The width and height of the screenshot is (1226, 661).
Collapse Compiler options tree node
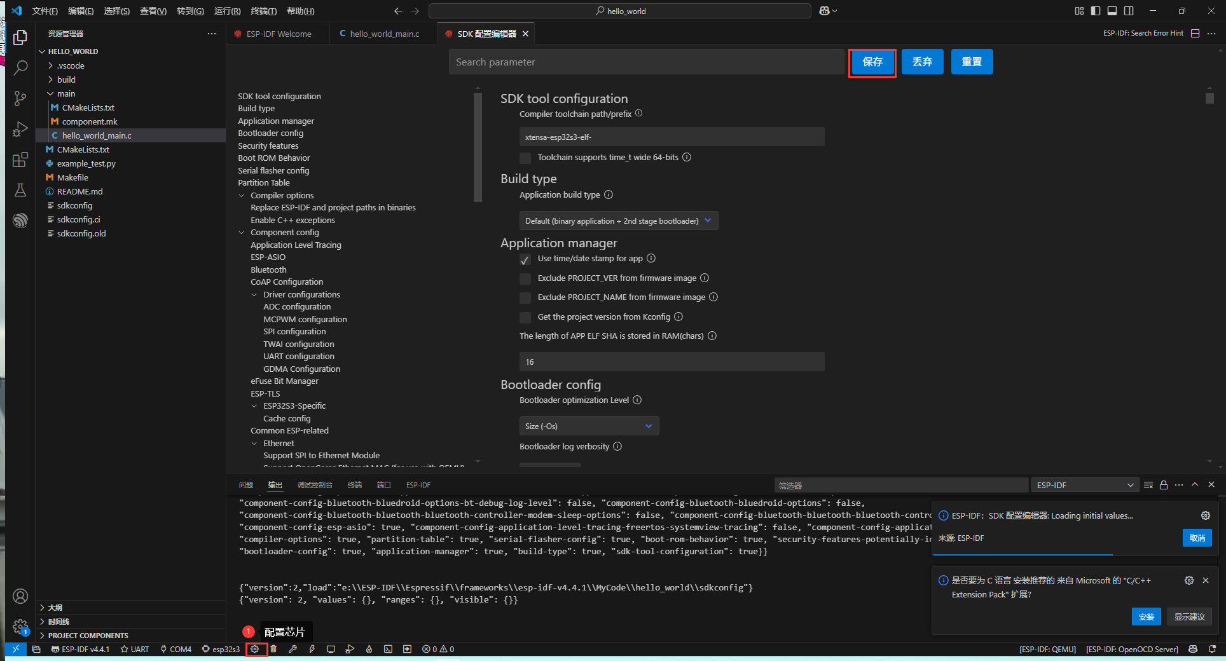point(242,196)
